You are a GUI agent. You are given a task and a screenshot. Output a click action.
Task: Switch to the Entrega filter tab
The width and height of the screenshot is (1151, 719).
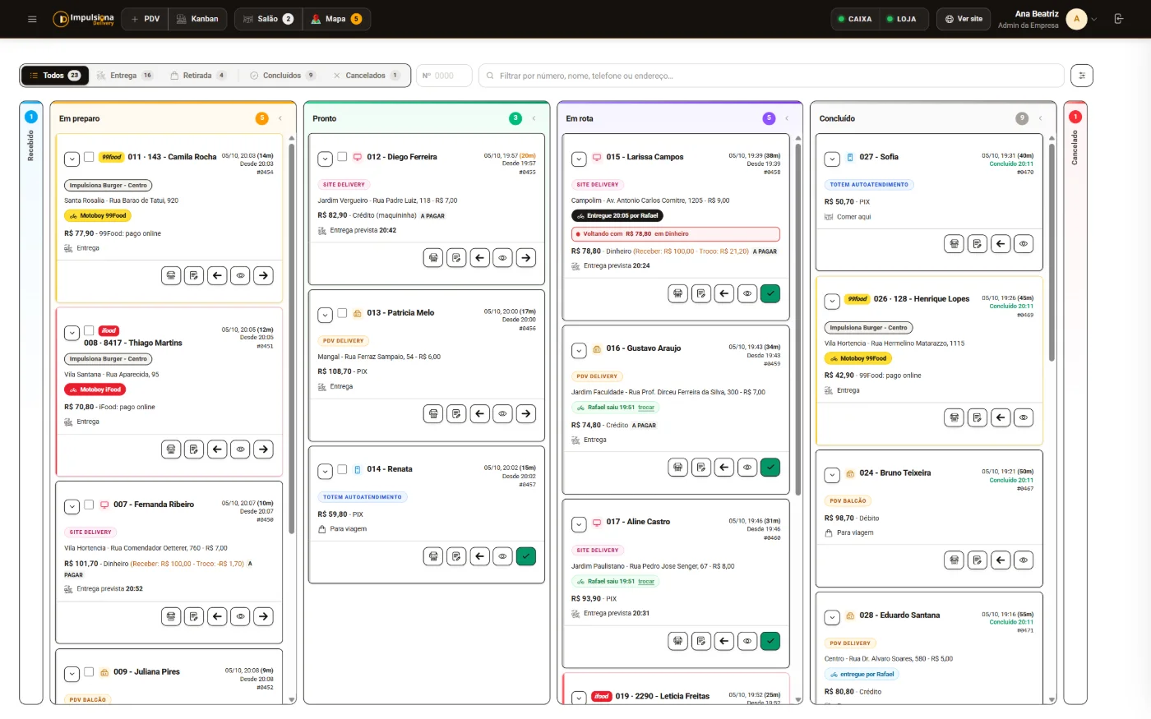click(125, 76)
